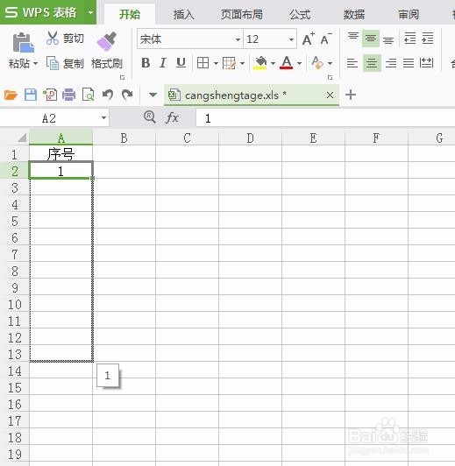Image resolution: width=455 pixels, height=466 pixels.
Task: Click export to PDF icon
Action: click(x=50, y=95)
